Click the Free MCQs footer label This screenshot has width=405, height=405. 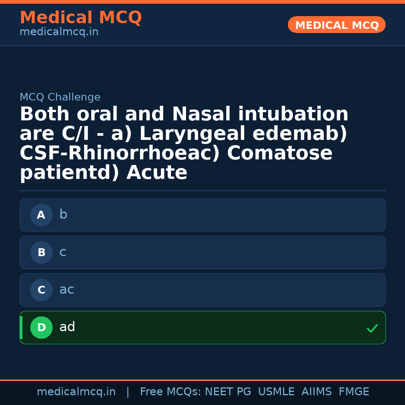coord(170,392)
